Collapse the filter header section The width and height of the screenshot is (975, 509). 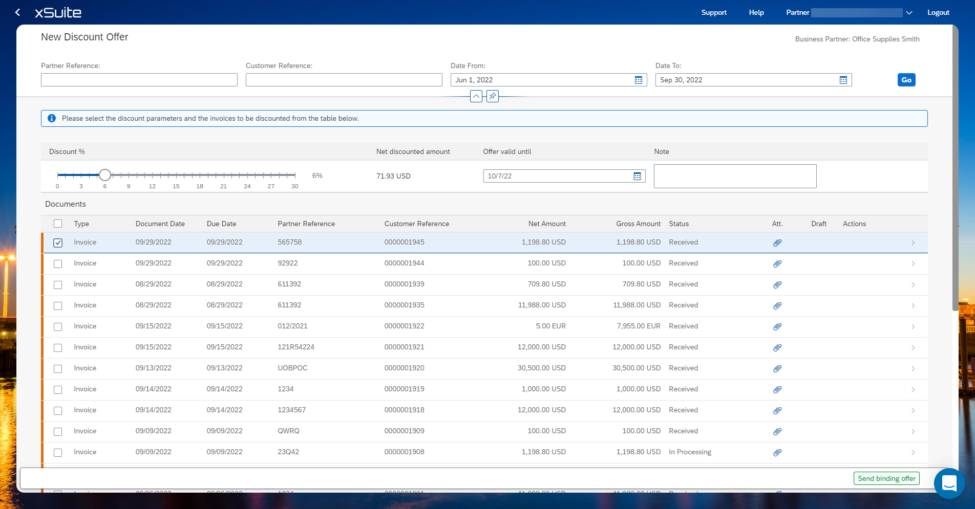(x=476, y=96)
